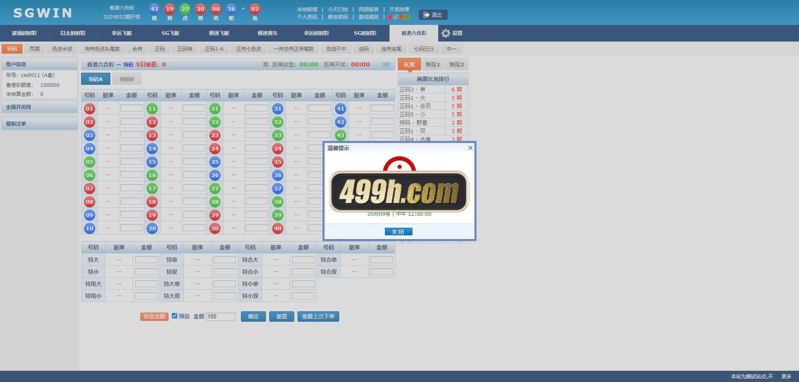799x382 pixels.
Task: Select number ball 05 in the table
Action: click(x=89, y=162)
